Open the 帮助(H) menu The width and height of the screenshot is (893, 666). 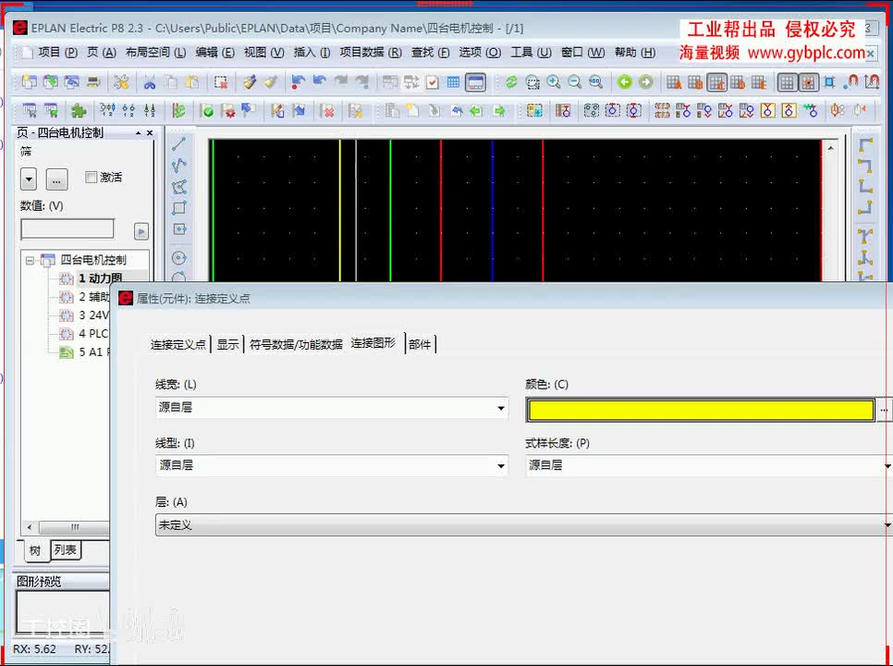pyautogui.click(x=635, y=53)
